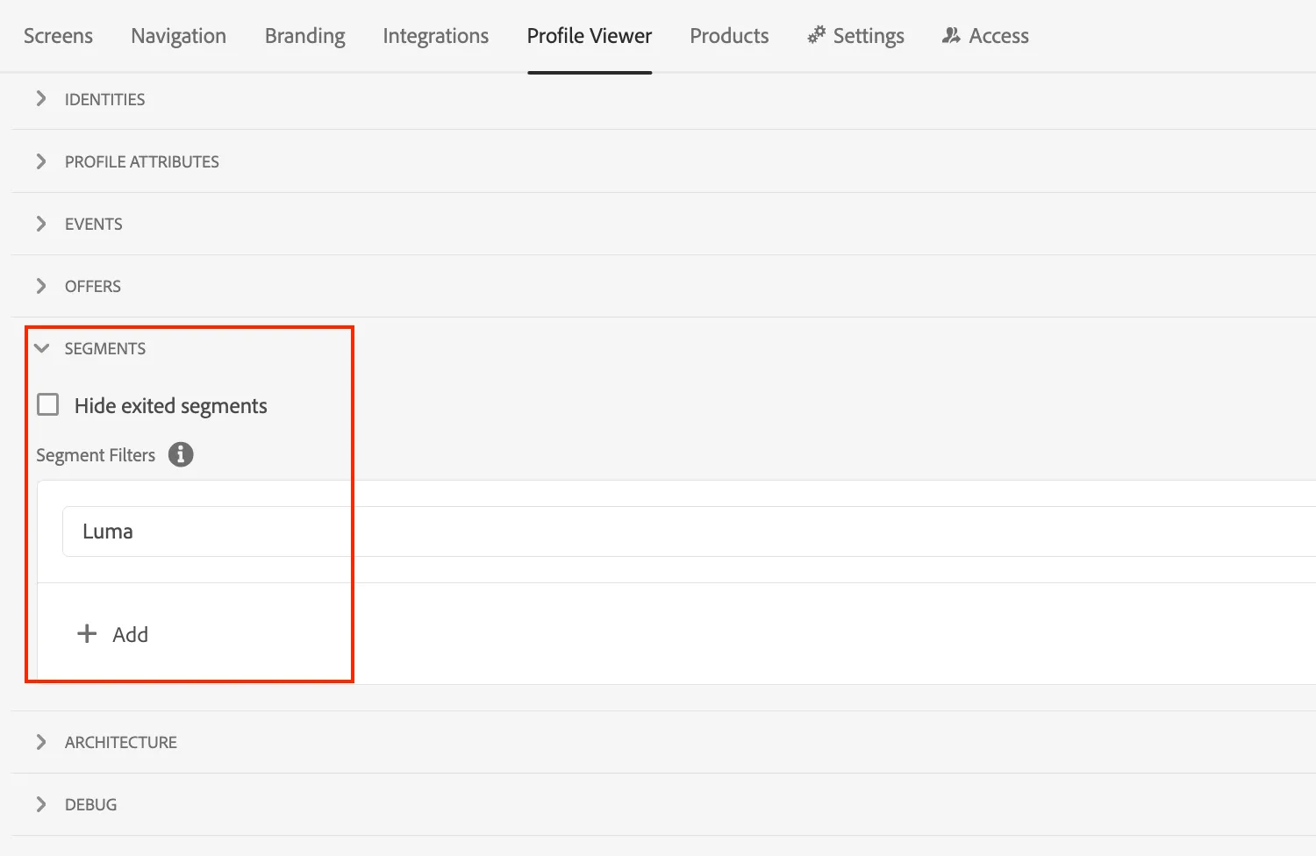Enable the Hide exited segments checkbox
This screenshot has width=1316, height=856.
tap(48, 404)
